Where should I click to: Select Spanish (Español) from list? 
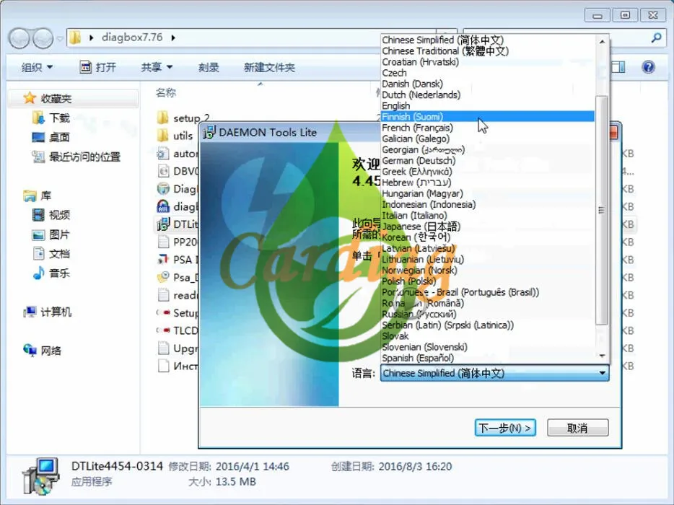(487, 358)
